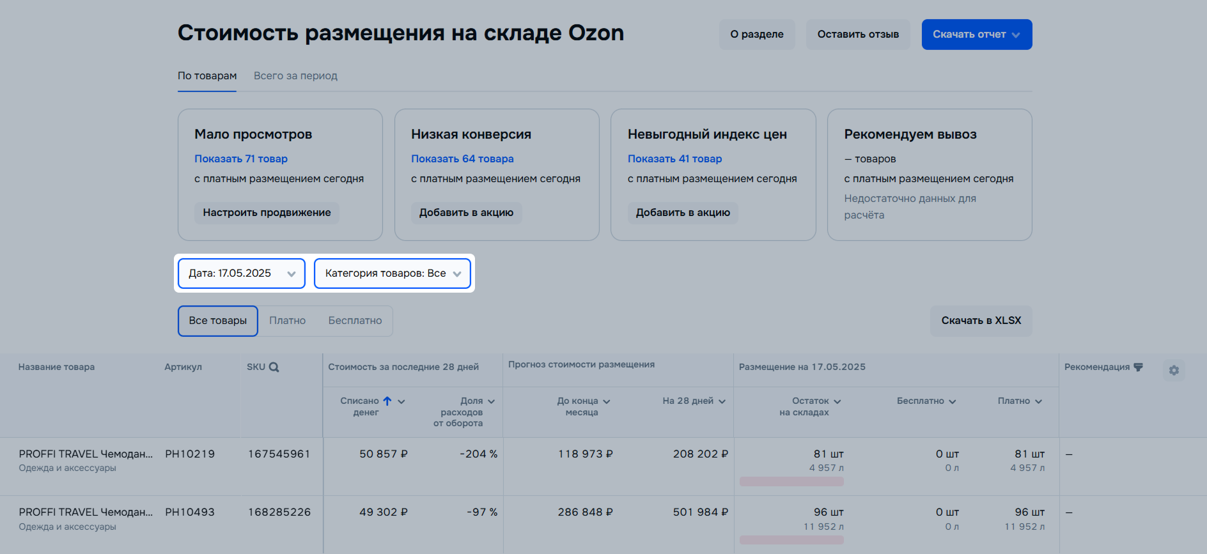Toggle the Списано денег sort arrow

pos(387,401)
